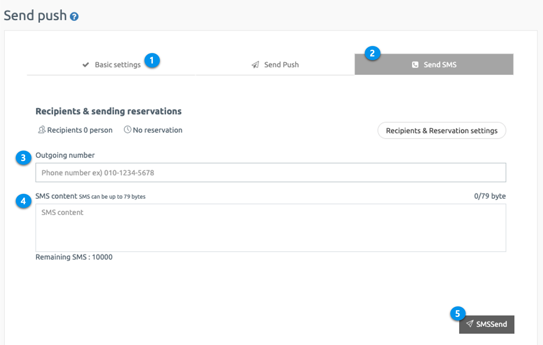This screenshot has width=543, height=345.
Task: Click the phone icon in Send SMS tab
Action: [415, 65]
